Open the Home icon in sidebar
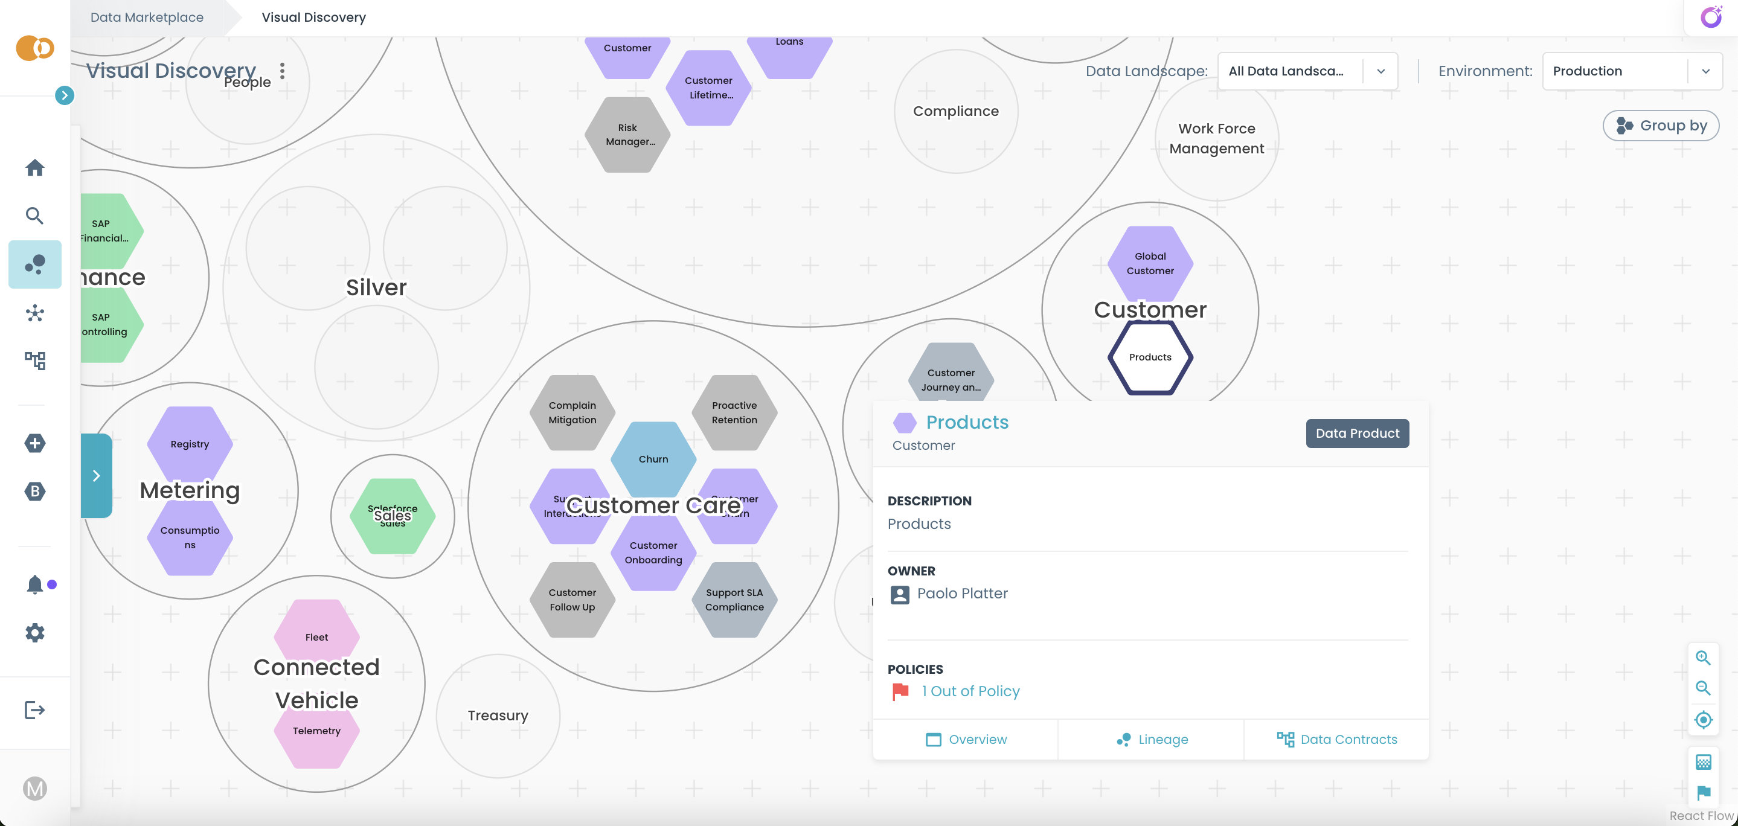This screenshot has width=1738, height=826. (x=34, y=167)
